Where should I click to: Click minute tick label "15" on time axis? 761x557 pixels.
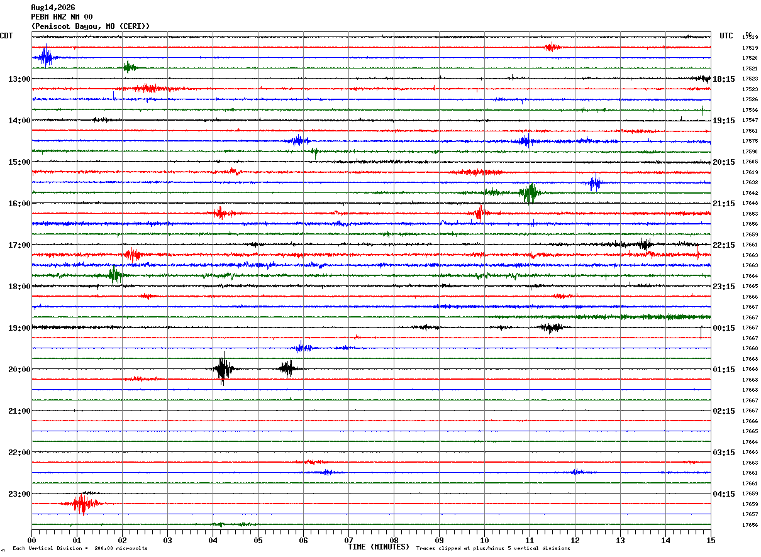[x=711, y=541]
